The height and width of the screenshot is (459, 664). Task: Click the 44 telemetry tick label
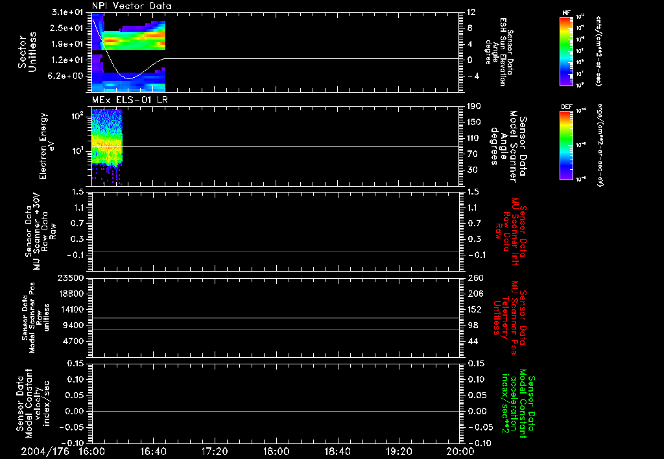472,341
